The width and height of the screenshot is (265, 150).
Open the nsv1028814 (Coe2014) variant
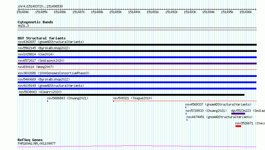point(36,54)
